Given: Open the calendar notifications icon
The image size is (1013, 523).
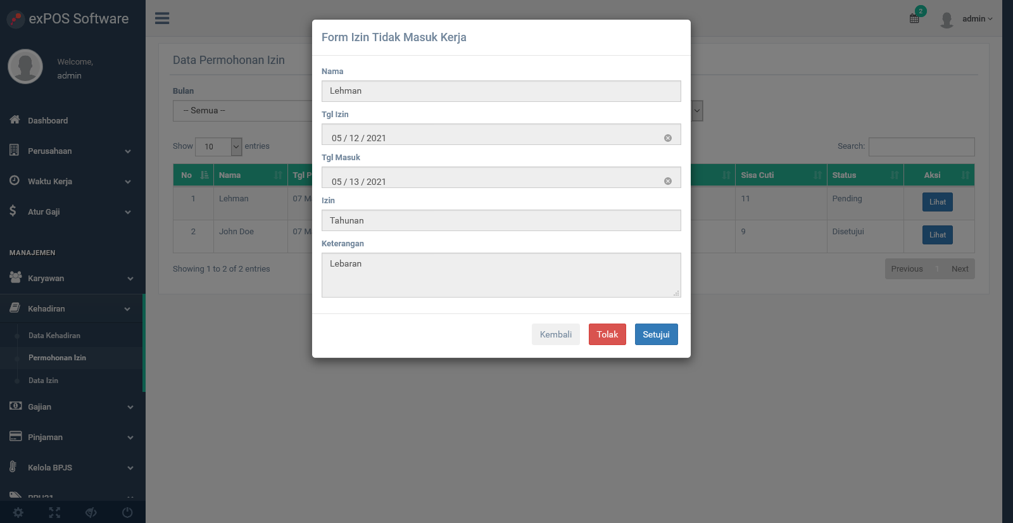Looking at the screenshot, I should (x=914, y=18).
